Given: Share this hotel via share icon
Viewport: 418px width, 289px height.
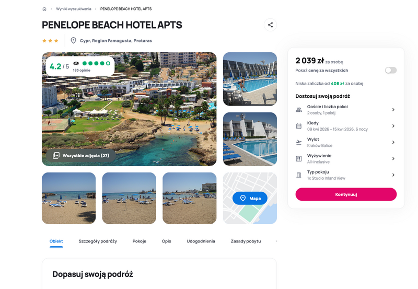Looking at the screenshot, I should 270,25.
